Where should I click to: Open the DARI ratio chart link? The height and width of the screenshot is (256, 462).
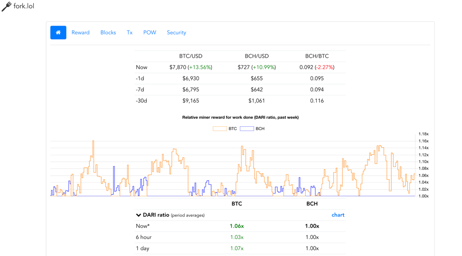tap(338, 215)
